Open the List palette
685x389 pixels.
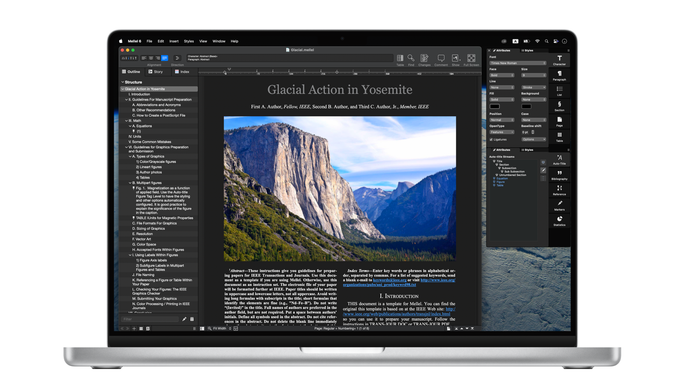[x=559, y=91]
